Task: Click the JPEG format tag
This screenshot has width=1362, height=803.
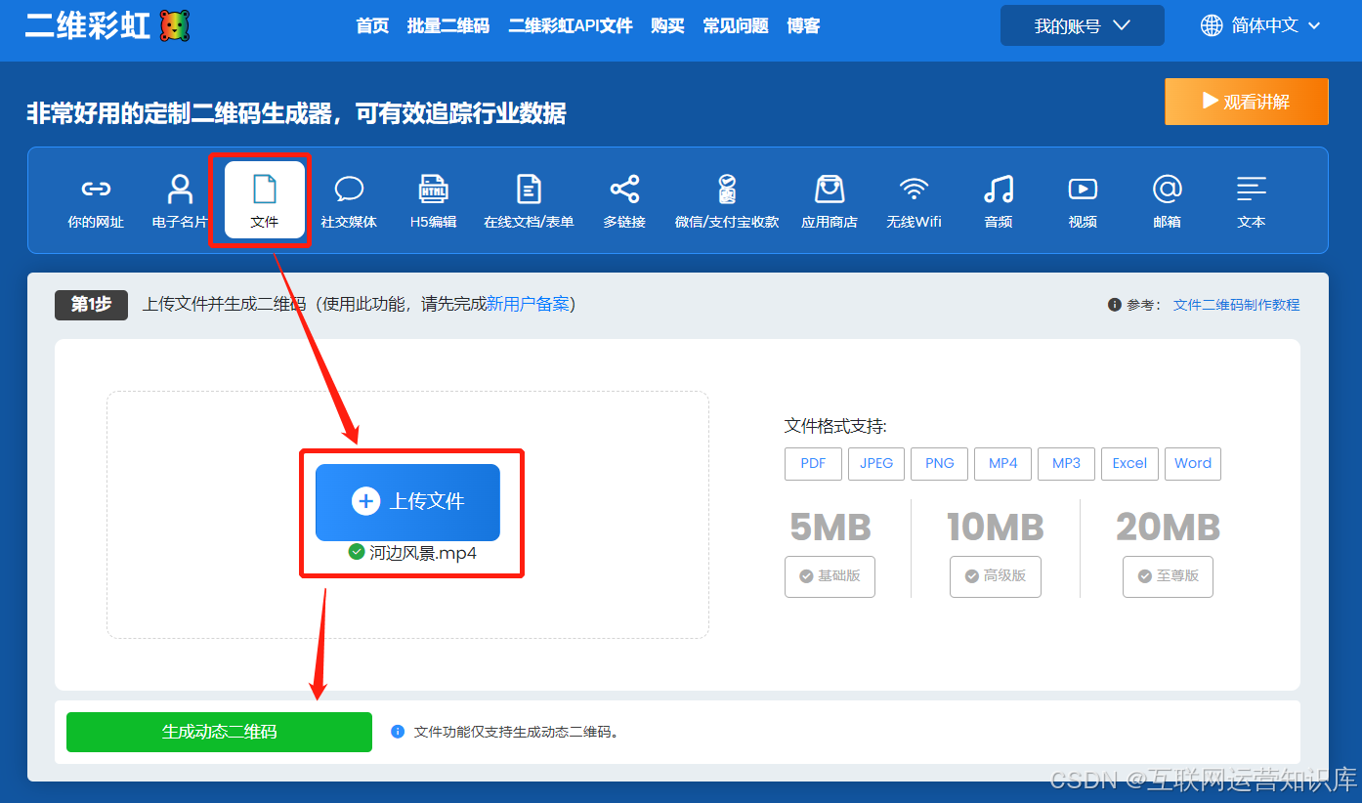Action: pyautogui.click(x=876, y=464)
